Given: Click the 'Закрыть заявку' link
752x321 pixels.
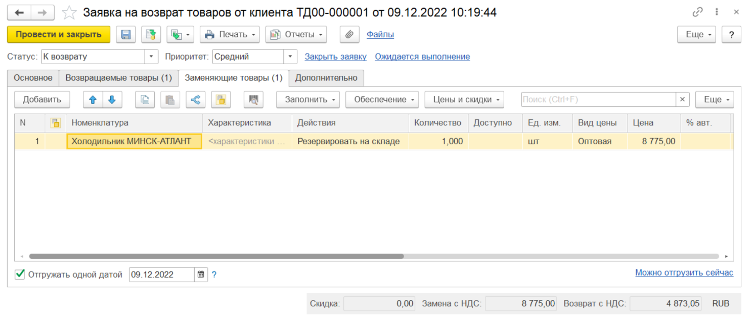Looking at the screenshot, I should [335, 57].
